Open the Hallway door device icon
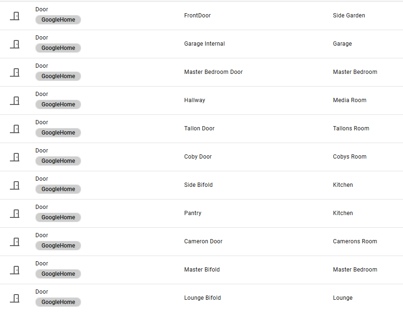Screen dimensions: 403x312 tap(15, 101)
